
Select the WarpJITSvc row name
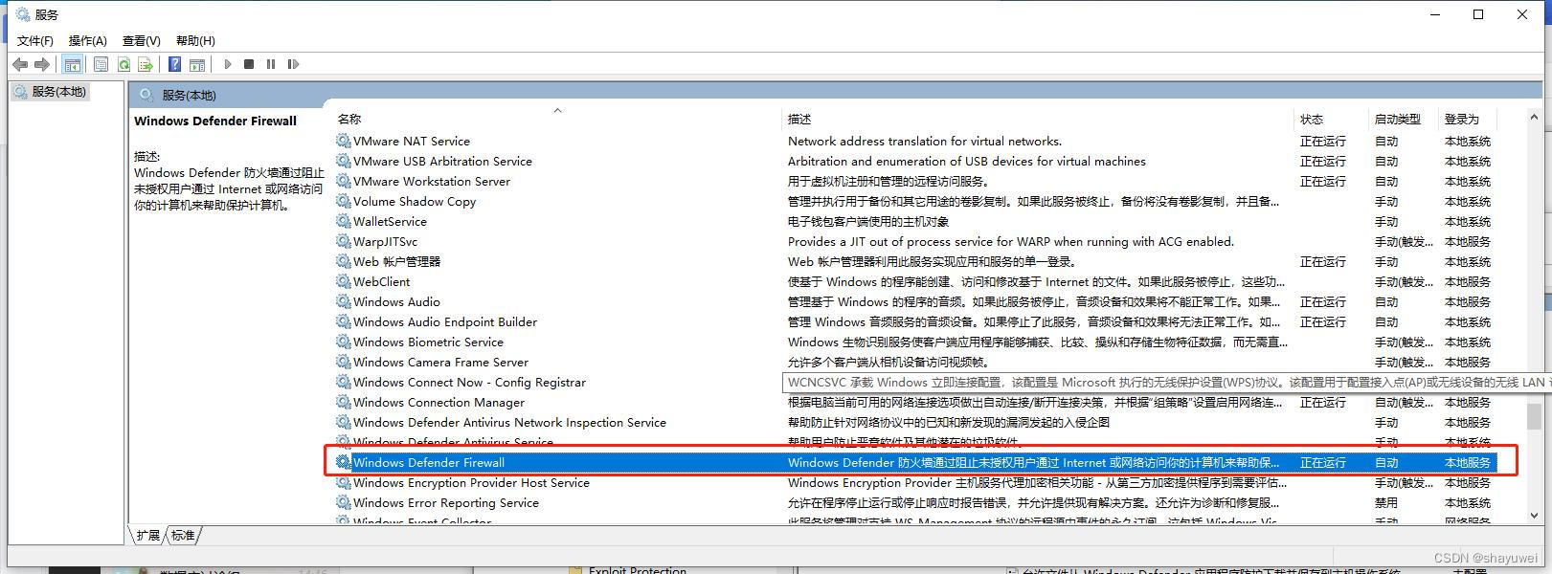pos(385,241)
